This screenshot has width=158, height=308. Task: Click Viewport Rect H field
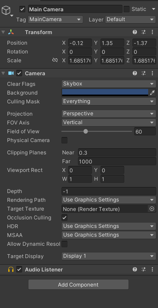point(112,179)
